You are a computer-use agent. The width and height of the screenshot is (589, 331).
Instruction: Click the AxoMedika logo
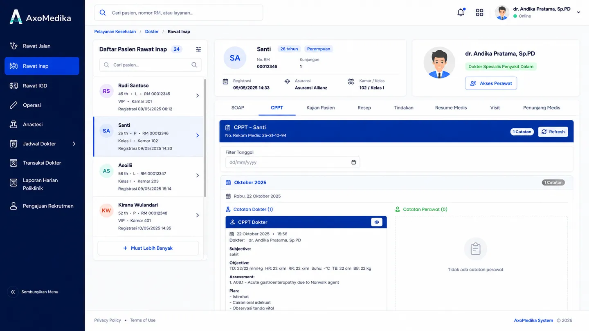[40, 17]
